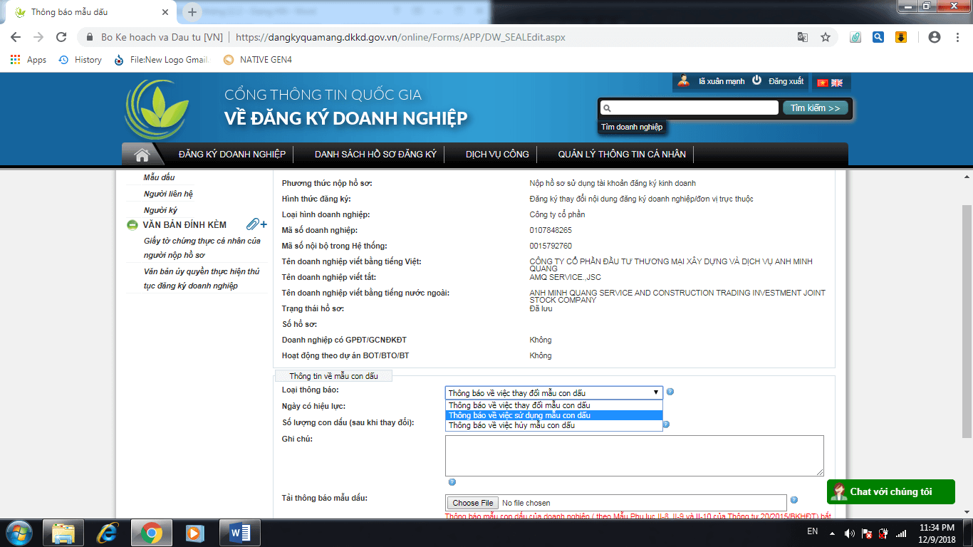Open Google Chrome from the taskbar

point(150,532)
